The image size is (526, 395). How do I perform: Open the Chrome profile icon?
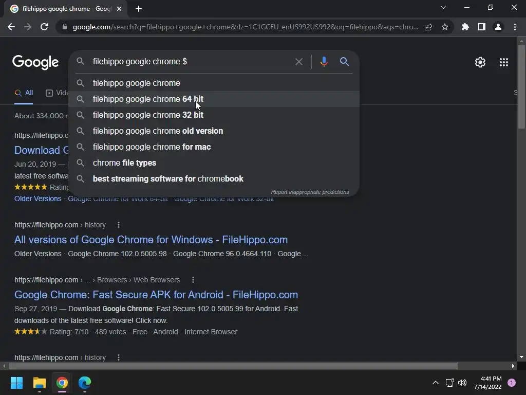[498, 27]
